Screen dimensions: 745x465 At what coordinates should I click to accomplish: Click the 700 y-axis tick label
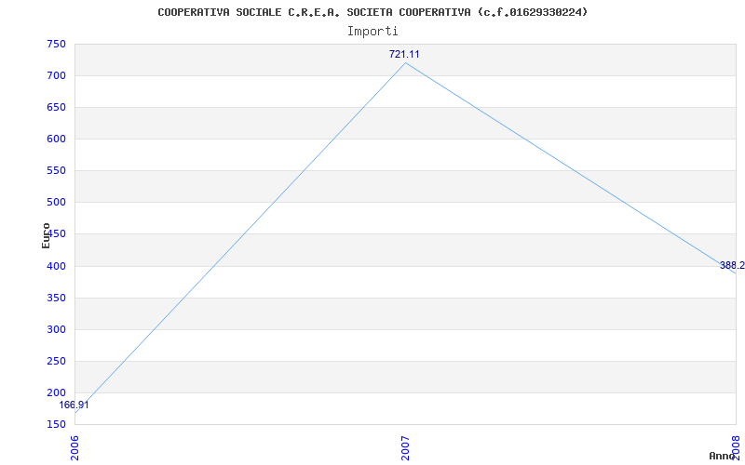56,76
